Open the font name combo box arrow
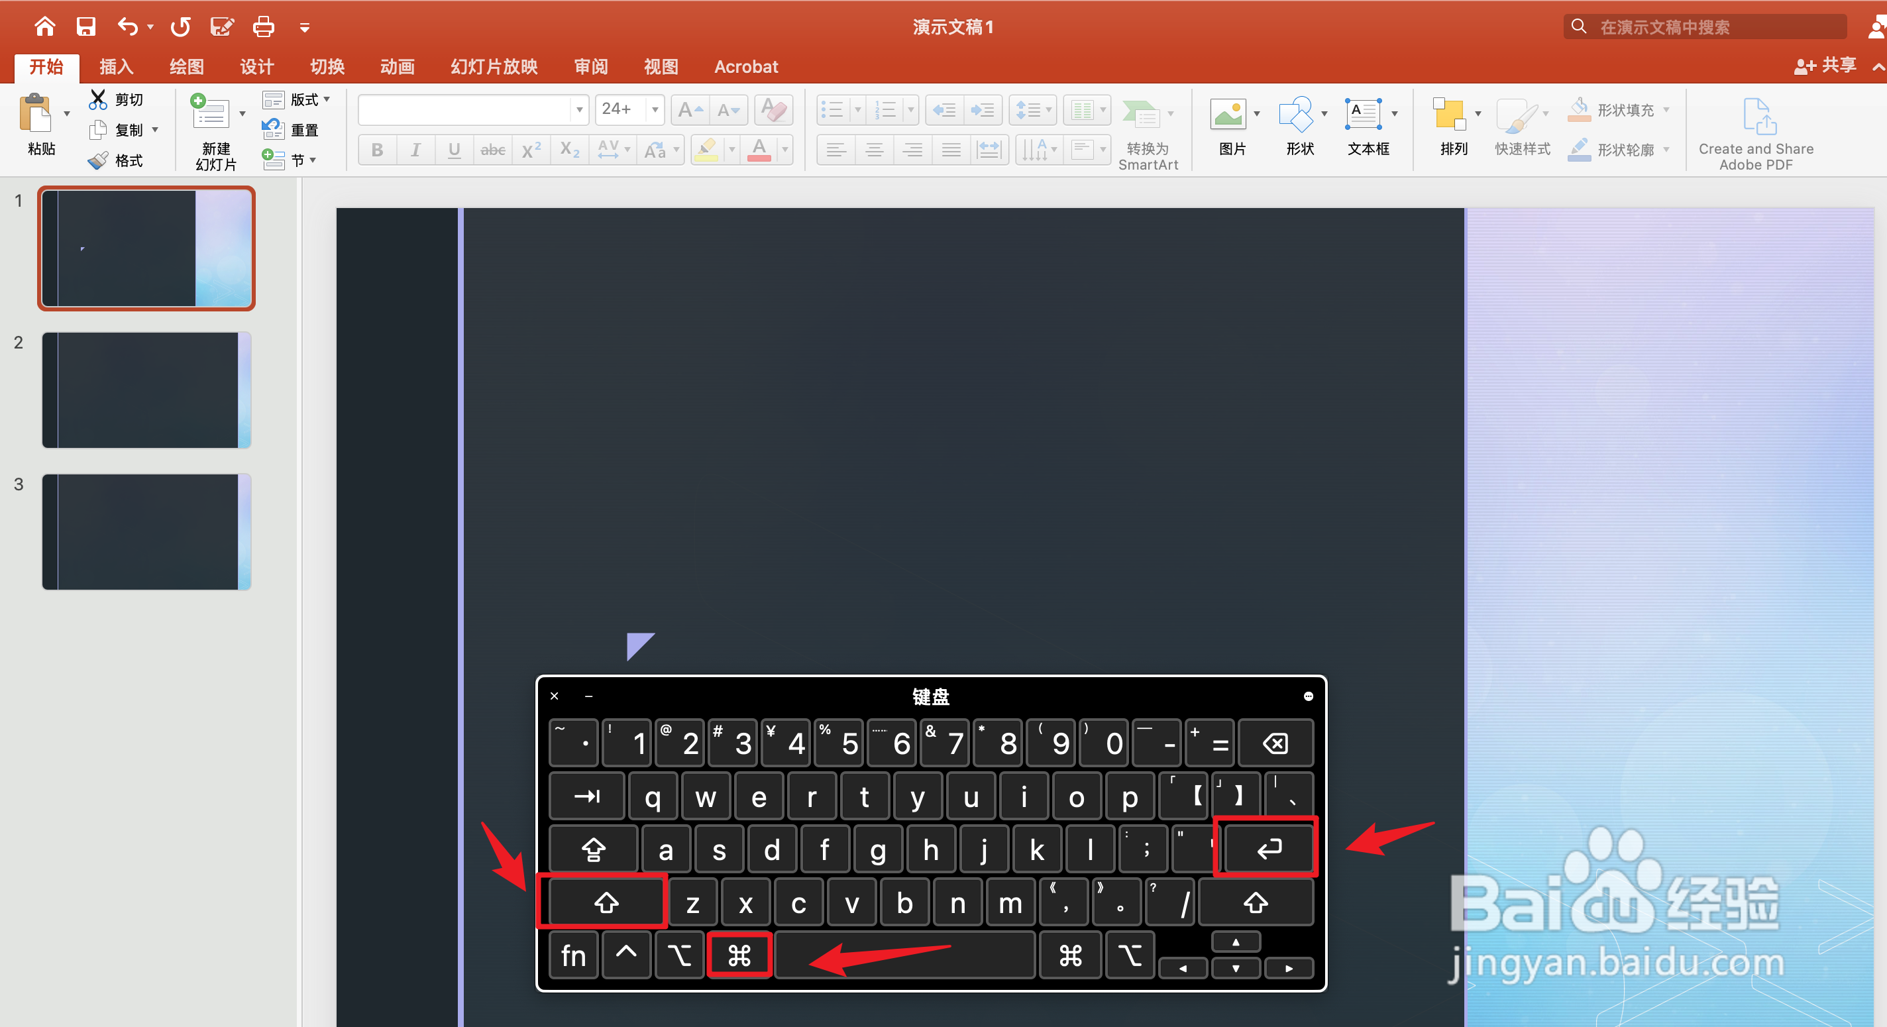 point(580,110)
